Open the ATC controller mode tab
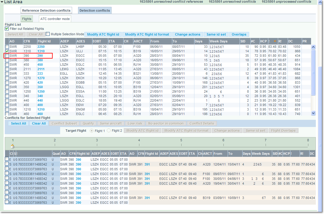The height and width of the screenshot is (216, 326). pyautogui.click(x=55, y=19)
